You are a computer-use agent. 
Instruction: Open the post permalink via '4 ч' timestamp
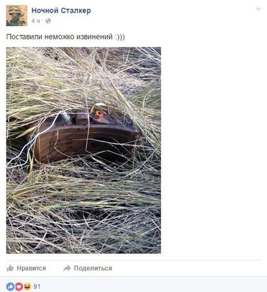coord(36,21)
